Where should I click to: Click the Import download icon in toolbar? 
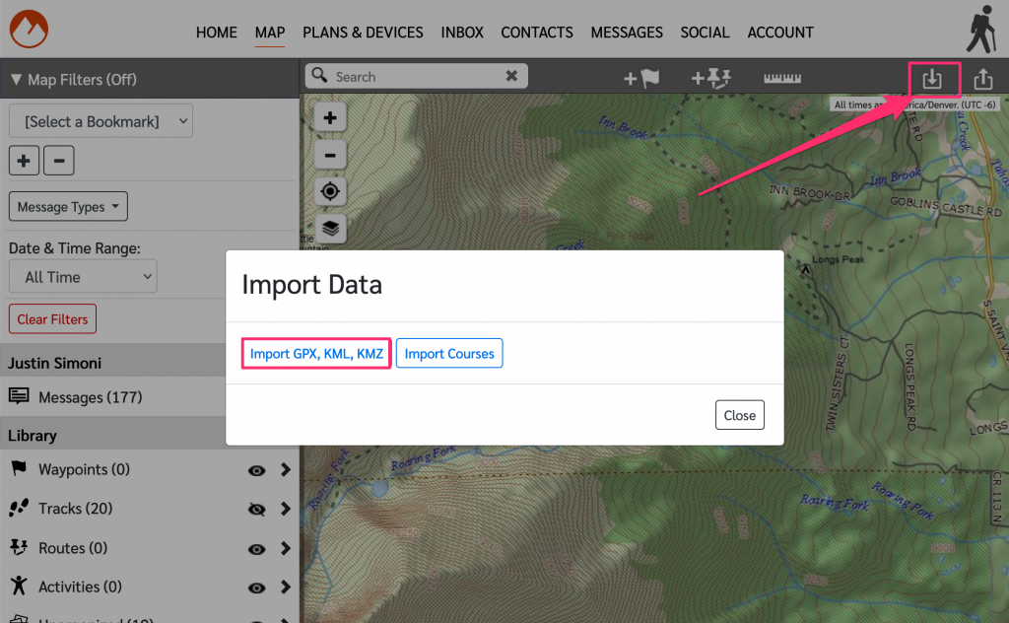[932, 79]
